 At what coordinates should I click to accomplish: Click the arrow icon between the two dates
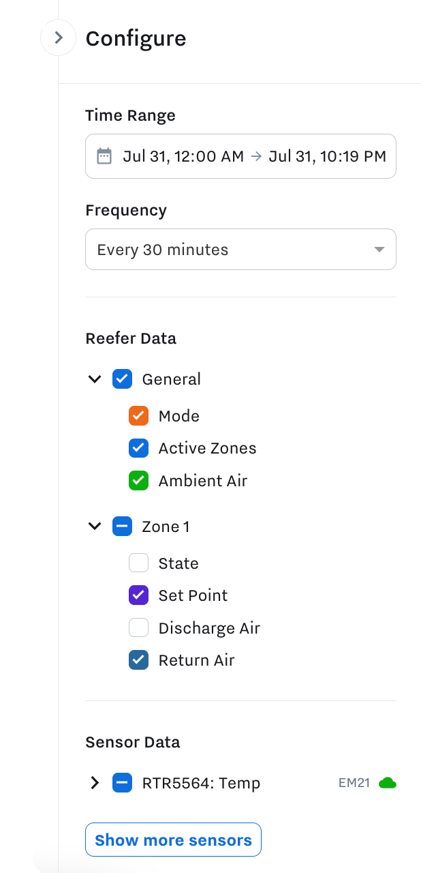click(x=255, y=156)
